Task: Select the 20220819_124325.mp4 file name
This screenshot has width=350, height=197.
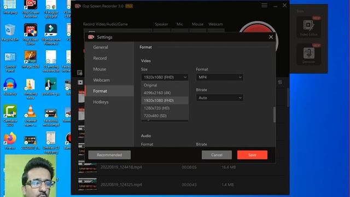Action: (x=121, y=185)
